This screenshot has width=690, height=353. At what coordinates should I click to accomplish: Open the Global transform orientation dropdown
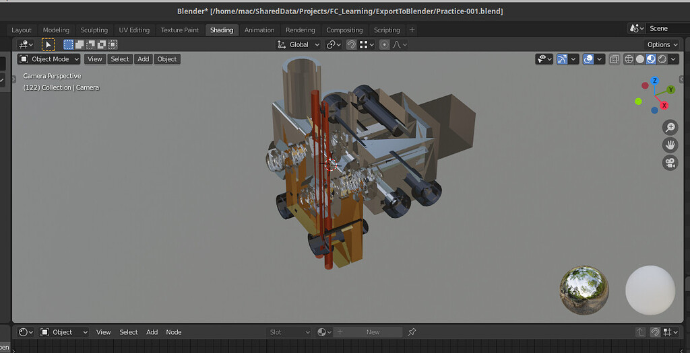click(298, 44)
